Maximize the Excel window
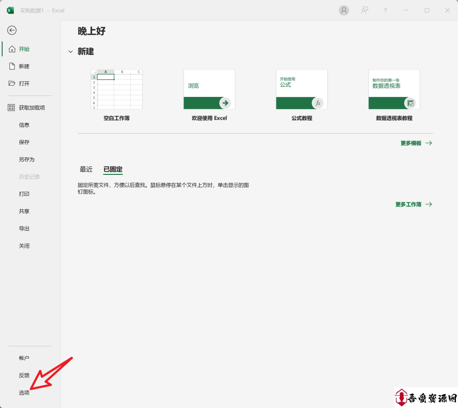The width and height of the screenshot is (458, 408). click(427, 11)
